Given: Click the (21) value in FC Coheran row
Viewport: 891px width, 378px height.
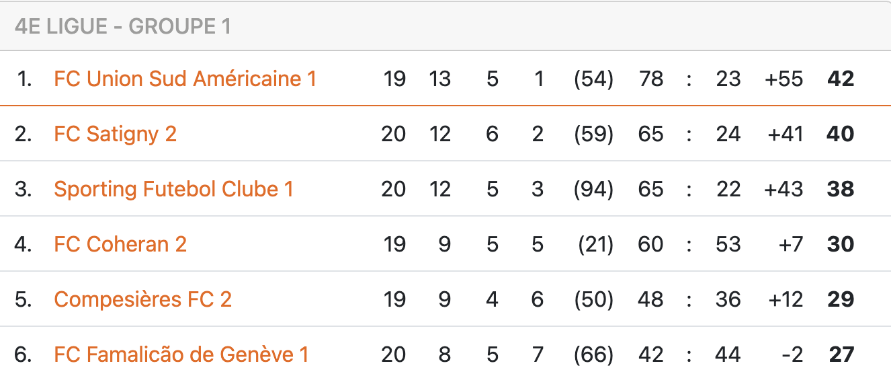Looking at the screenshot, I should click(595, 244).
